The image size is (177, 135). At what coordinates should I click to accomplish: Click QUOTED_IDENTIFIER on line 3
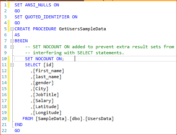coord(47,17)
